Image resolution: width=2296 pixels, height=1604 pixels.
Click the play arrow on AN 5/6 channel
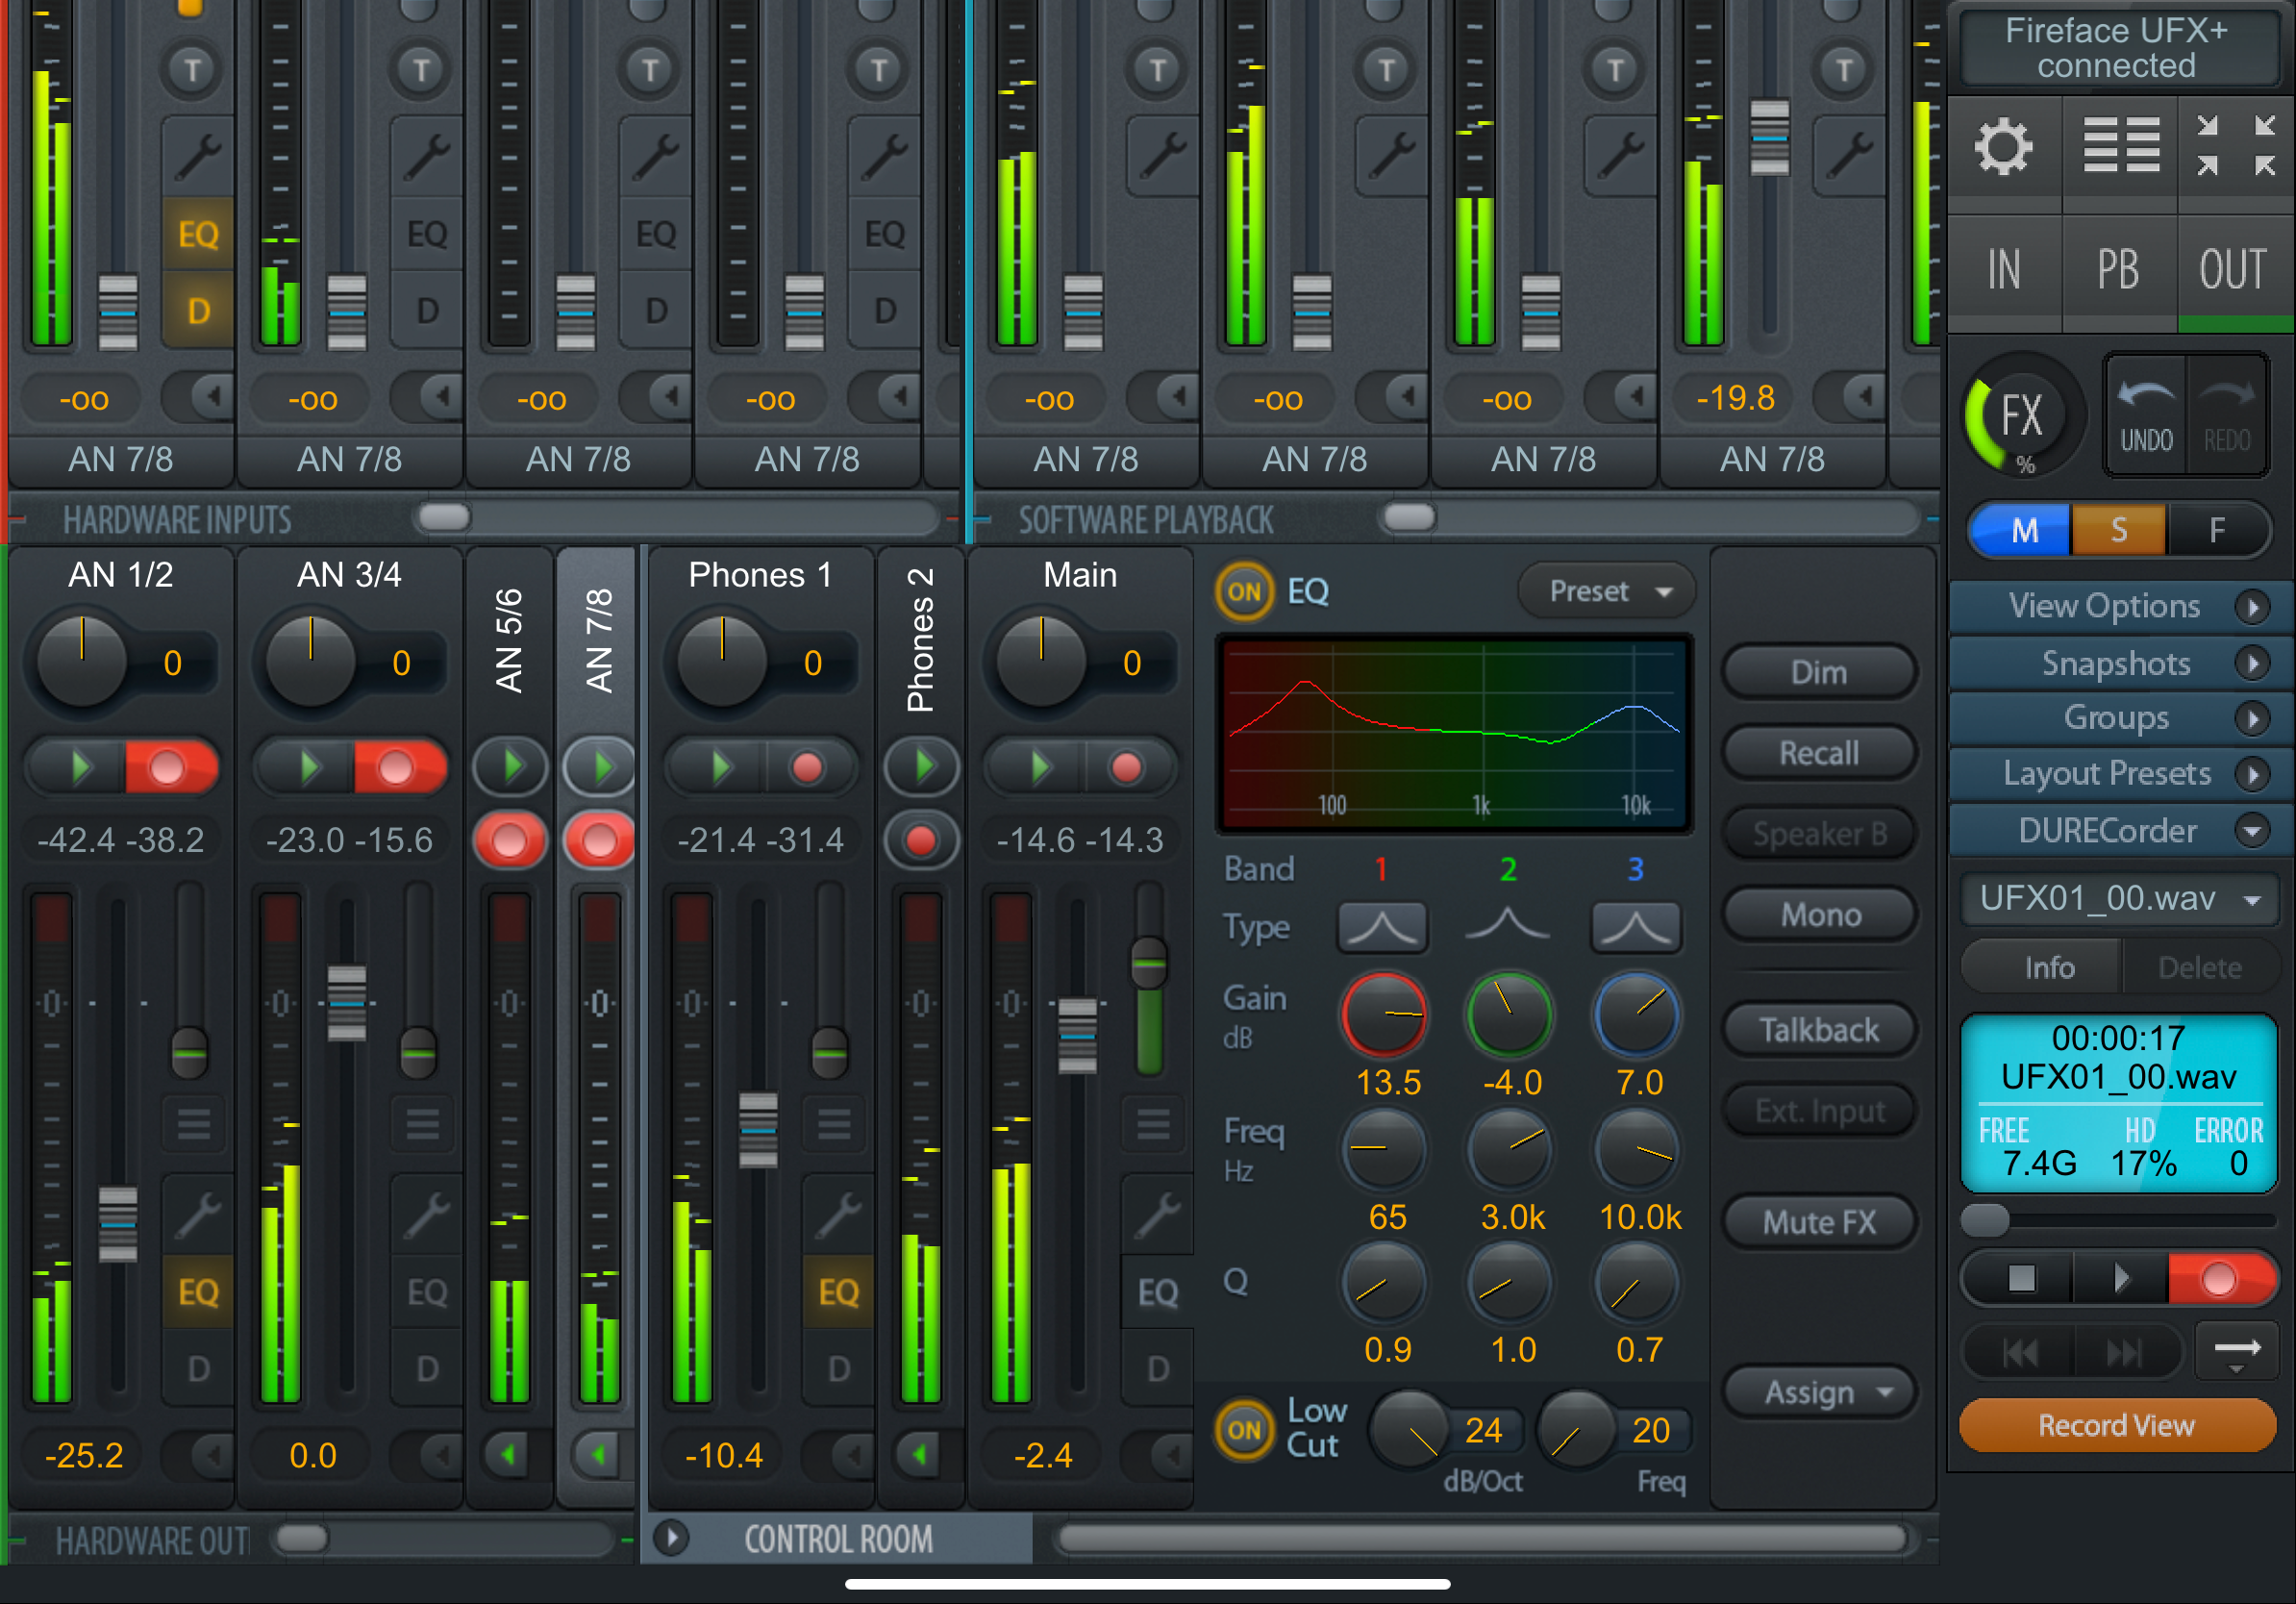point(511,767)
